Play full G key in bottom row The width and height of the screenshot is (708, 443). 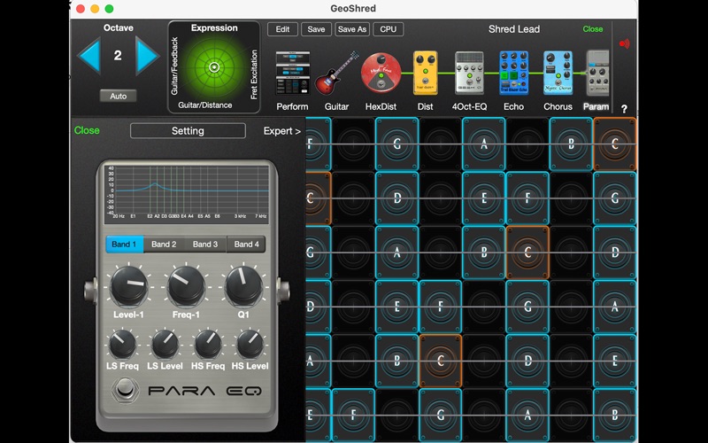[x=440, y=415]
